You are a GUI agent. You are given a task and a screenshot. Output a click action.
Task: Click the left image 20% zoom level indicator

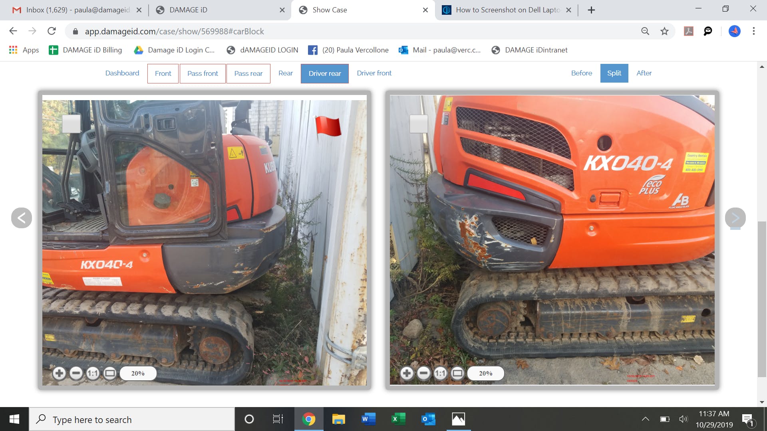coord(138,373)
